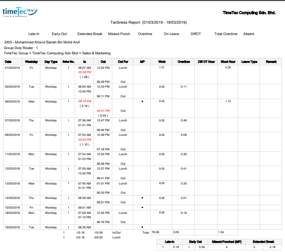Select the 2.18 extended break summary value
The width and height of the screenshot is (285, 252).
272,247
